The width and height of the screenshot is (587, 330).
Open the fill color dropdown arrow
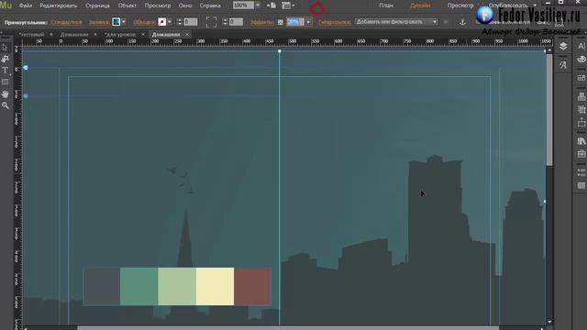pyautogui.click(x=124, y=22)
